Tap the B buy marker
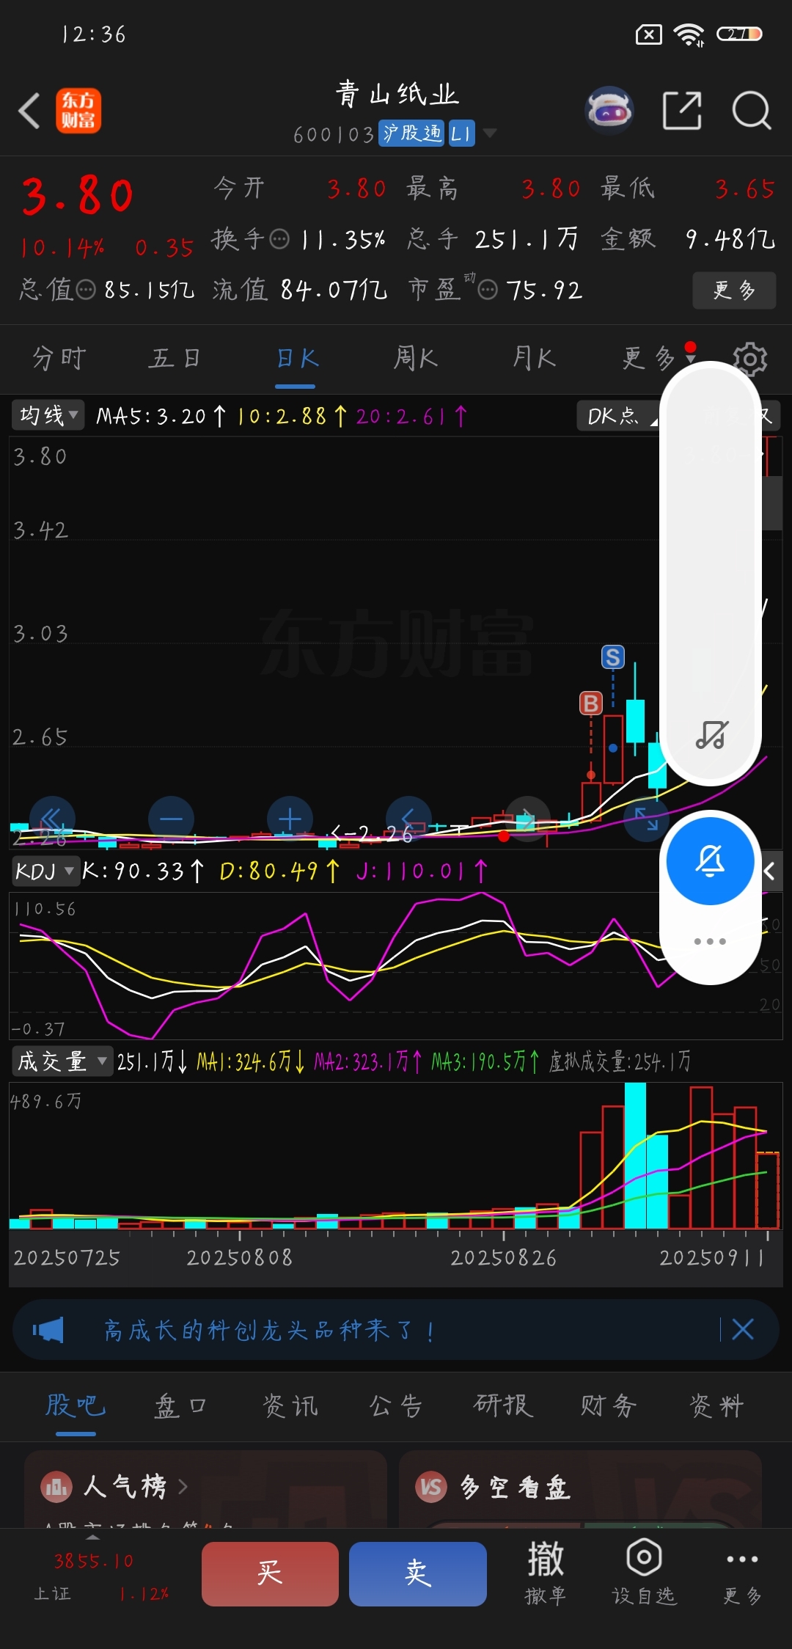Viewport: 792px width, 1649px height. coord(591,703)
